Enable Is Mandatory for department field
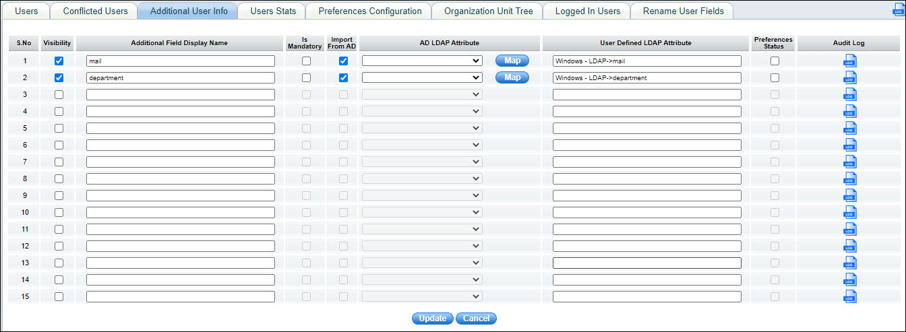Image resolution: width=906 pixels, height=332 pixels. pyautogui.click(x=306, y=77)
